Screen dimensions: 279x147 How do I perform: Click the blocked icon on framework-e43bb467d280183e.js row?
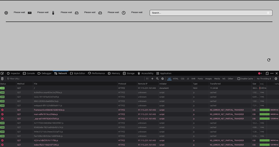[x=2, y=110]
